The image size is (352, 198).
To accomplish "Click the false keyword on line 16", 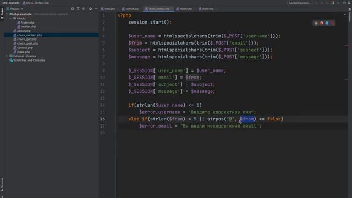I will 274,119.
